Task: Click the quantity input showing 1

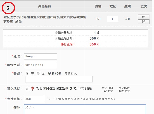Action: [112, 19]
